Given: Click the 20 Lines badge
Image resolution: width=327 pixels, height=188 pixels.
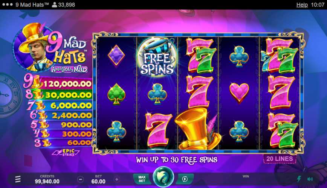Looking at the screenshot, I should (x=280, y=159).
